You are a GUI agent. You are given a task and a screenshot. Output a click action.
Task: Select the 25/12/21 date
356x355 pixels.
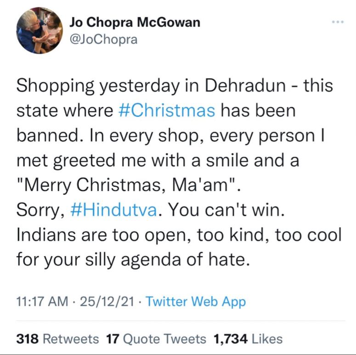coord(107,302)
